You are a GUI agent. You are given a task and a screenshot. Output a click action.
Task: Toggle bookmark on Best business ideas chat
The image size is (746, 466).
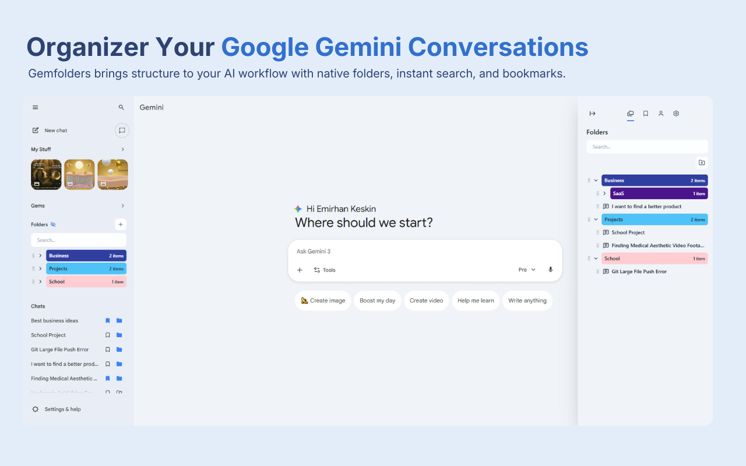(x=107, y=320)
